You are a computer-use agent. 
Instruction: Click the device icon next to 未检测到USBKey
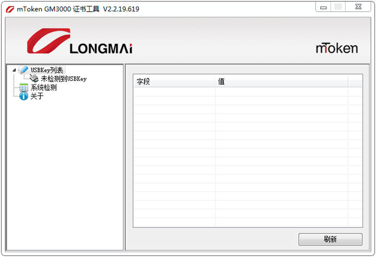pyautogui.click(x=34, y=78)
